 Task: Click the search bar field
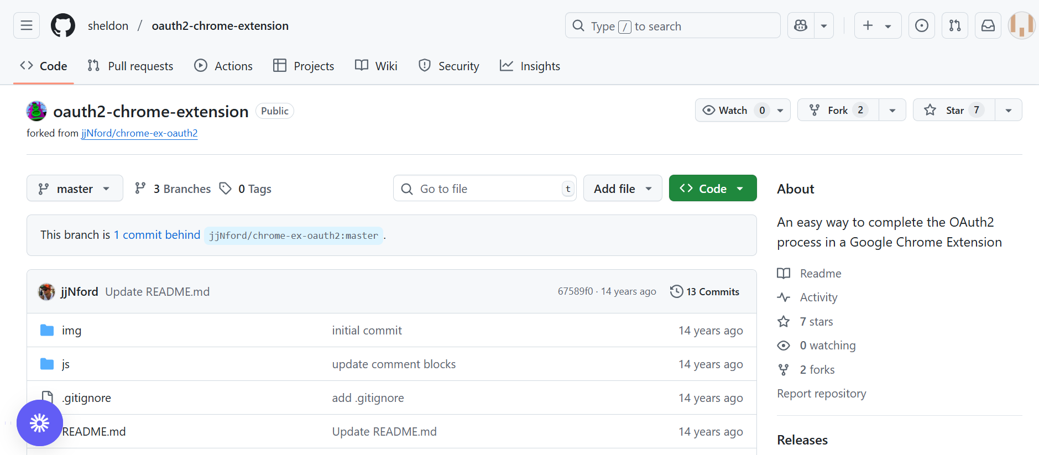[672, 25]
